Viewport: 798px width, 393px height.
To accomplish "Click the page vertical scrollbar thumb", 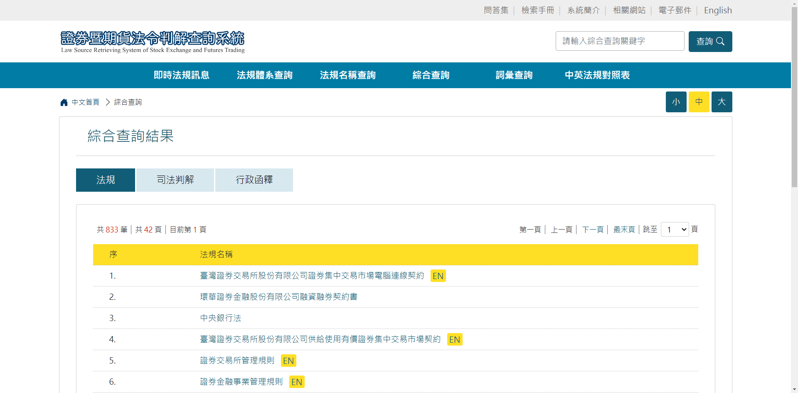I will click(794, 98).
